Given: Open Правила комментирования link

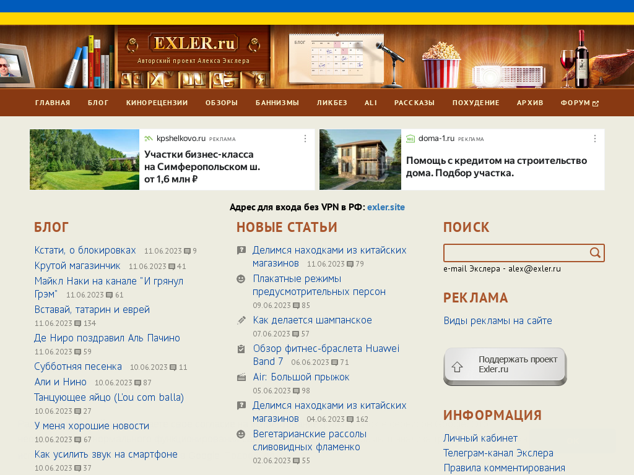Looking at the screenshot, I should 504,468.
